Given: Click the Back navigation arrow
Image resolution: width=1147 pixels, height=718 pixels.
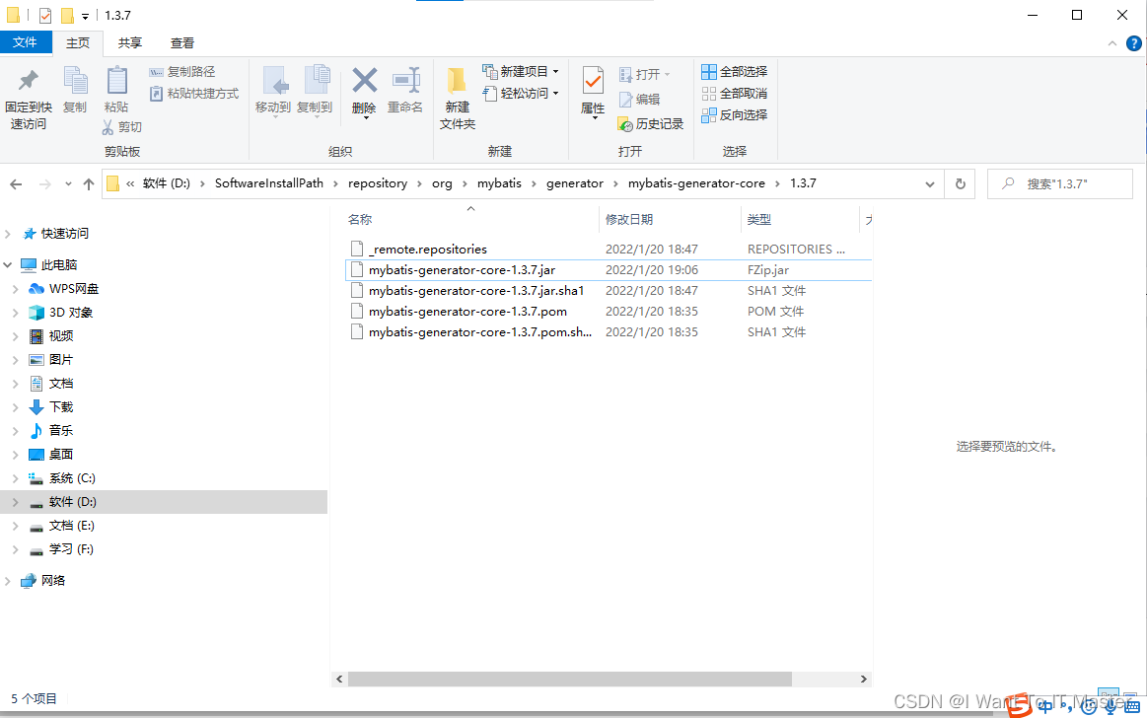Looking at the screenshot, I should tap(16, 184).
